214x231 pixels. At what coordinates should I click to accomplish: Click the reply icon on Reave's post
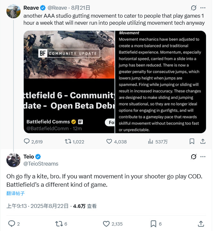coord(28,141)
